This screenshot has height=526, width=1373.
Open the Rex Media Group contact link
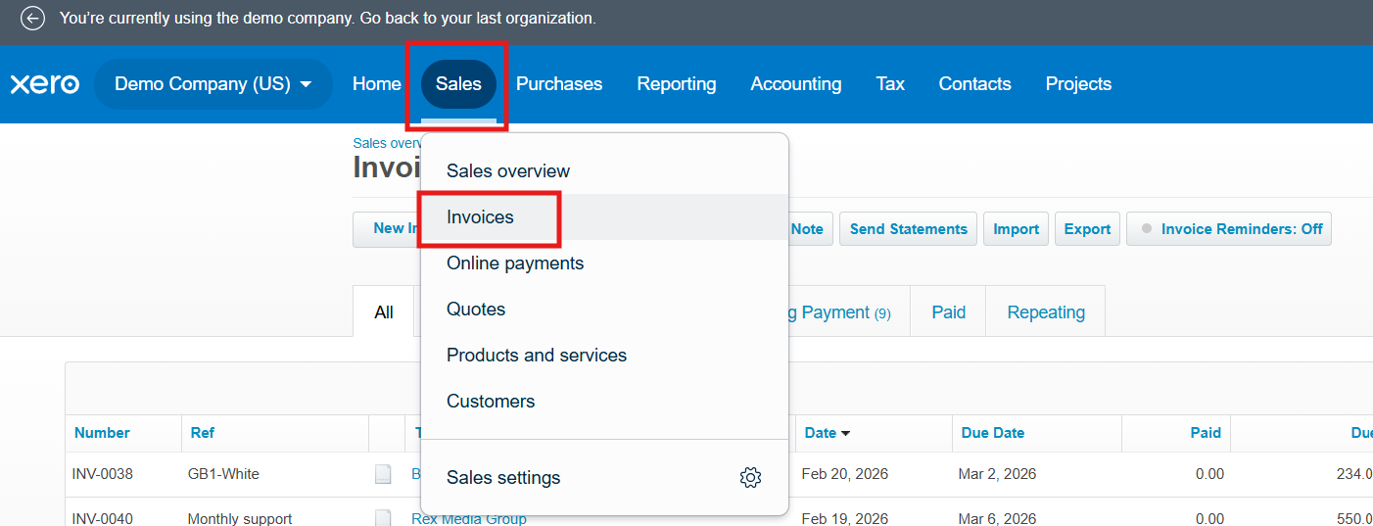tap(469, 518)
